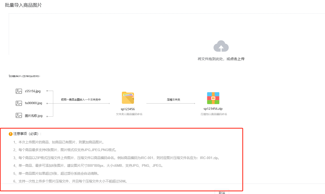The width and height of the screenshot is (325, 194).
Task: Click the cloud upload icon
Action: (x=221, y=47)
